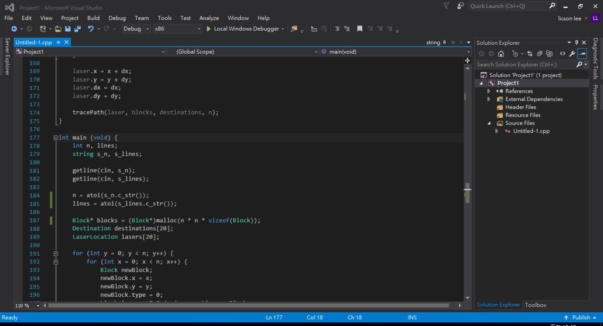Screen dimensions: 603x326
Task: Open the main(void) member dropdown
Action: tap(396, 52)
